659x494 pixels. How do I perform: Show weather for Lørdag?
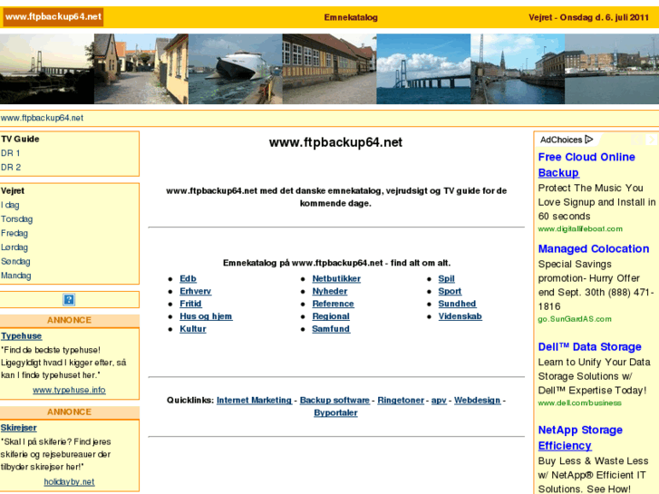(15, 247)
